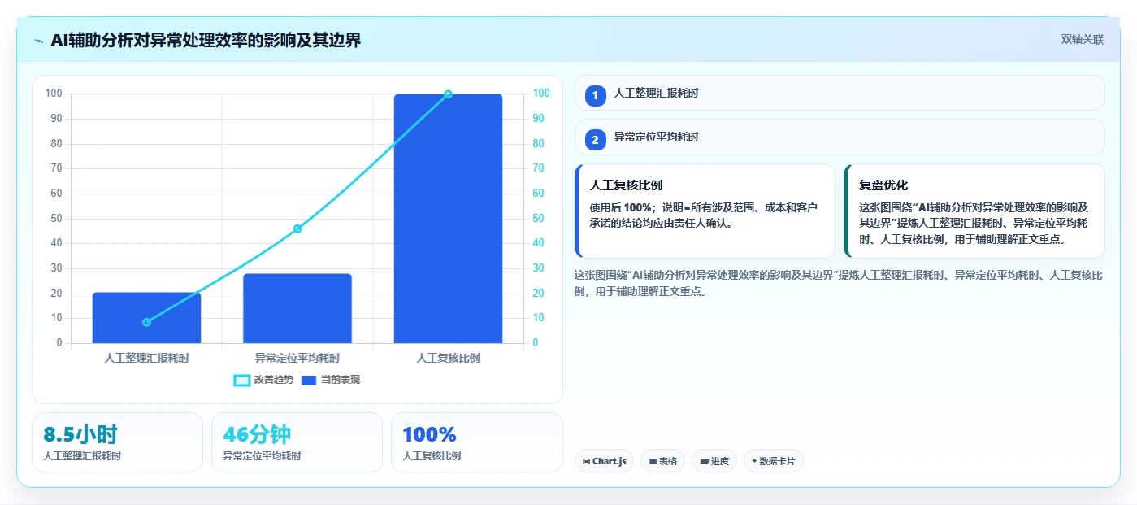Click the x-axis label 人工整理汇报耗时
The width and height of the screenshot is (1137, 505).
(x=146, y=358)
